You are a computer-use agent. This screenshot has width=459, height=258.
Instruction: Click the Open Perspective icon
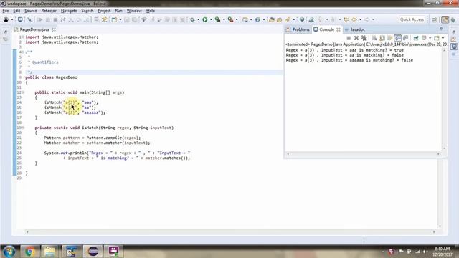435,19
